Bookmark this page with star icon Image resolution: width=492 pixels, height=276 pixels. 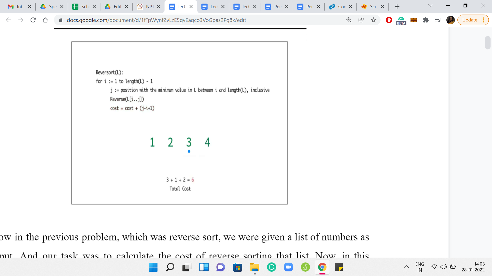pos(374,20)
